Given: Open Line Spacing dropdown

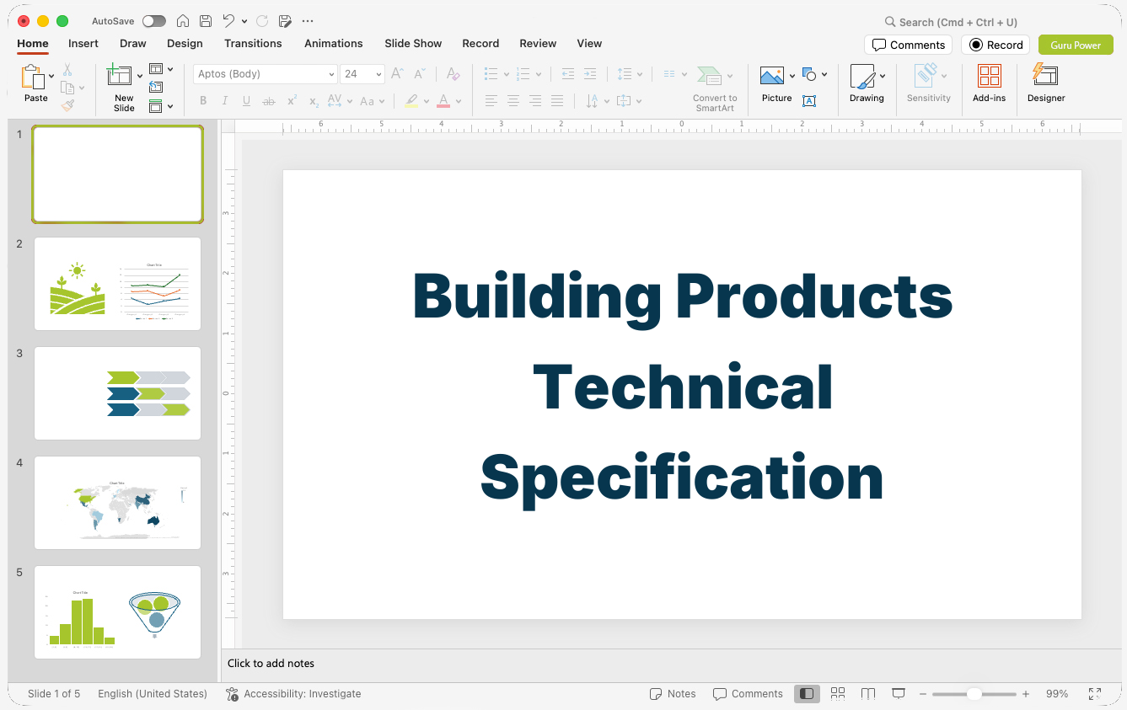Looking at the screenshot, I should (x=630, y=74).
